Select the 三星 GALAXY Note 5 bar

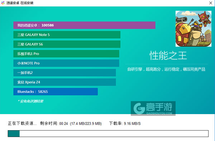tap(67, 35)
